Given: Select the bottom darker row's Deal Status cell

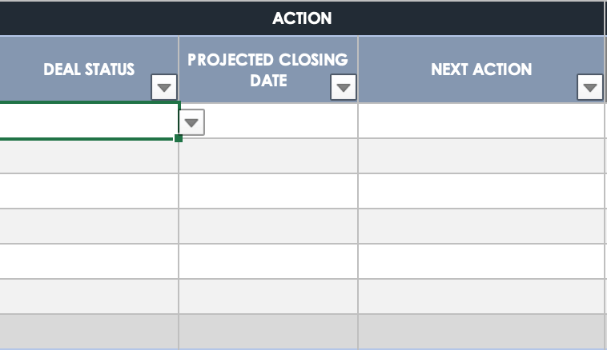Looking at the screenshot, I should click(88, 331).
